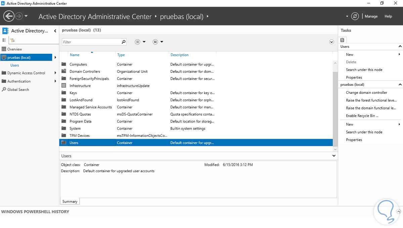The height and width of the screenshot is (228, 403).
Task: Open the Tasks clipboard icon tab
Action: pos(342,40)
